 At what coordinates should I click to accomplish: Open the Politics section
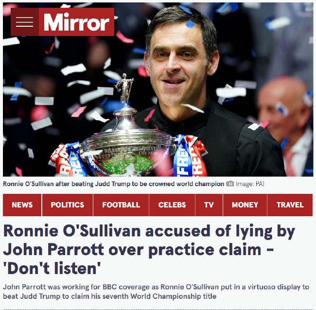[68, 205]
